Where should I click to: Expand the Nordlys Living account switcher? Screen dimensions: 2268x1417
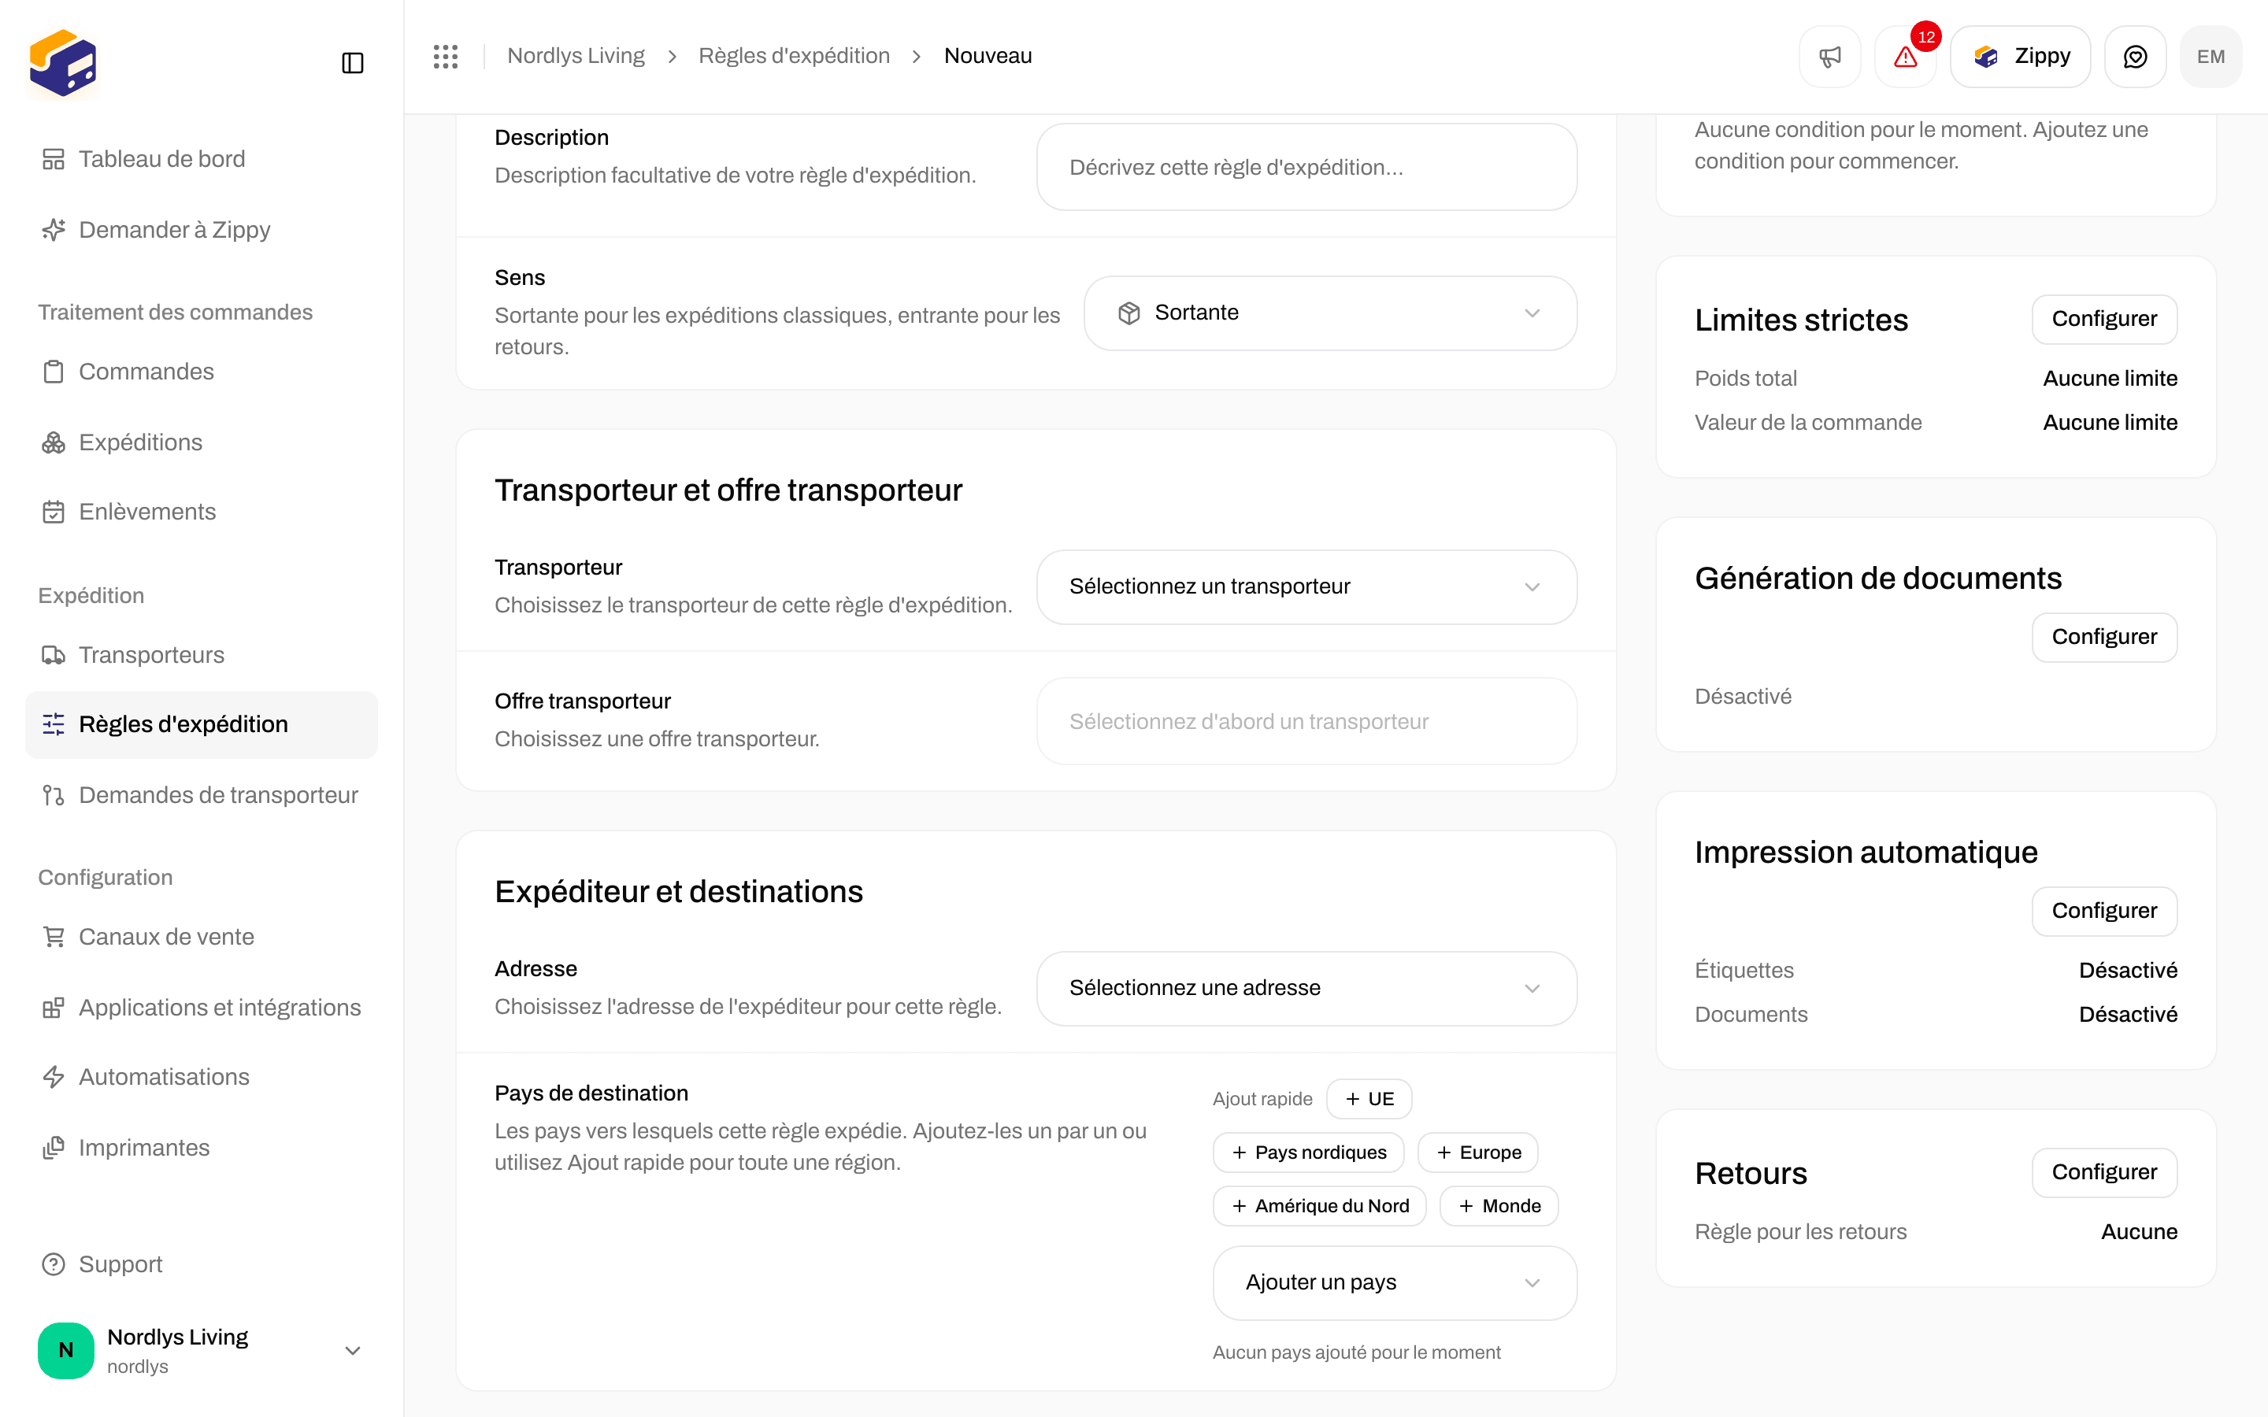[x=201, y=1350]
